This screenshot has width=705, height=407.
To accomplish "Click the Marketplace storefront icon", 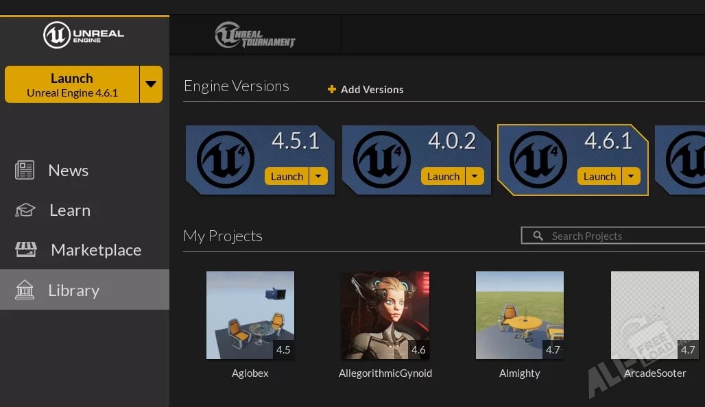I will 26,249.
